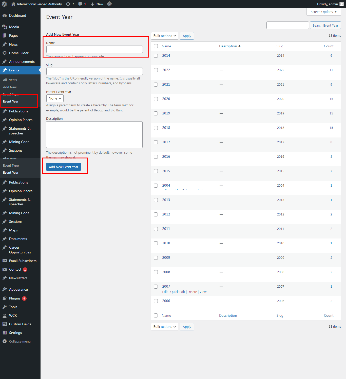Click the Dashboard gauge icon
This screenshot has width=346, height=379.
tap(5, 15)
